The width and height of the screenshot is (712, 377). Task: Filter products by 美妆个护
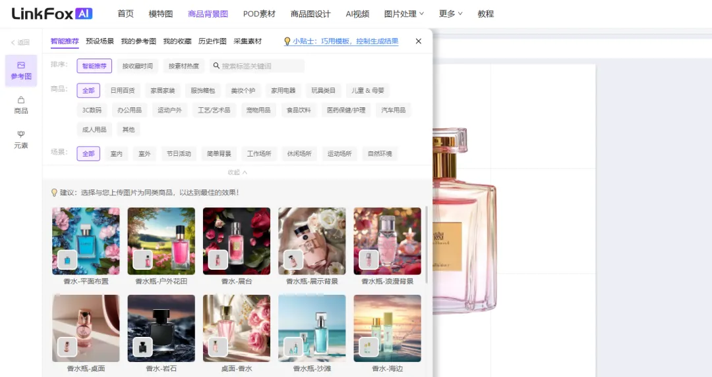(x=243, y=91)
